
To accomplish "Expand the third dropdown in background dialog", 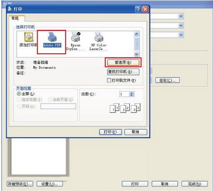I will 181,35.
